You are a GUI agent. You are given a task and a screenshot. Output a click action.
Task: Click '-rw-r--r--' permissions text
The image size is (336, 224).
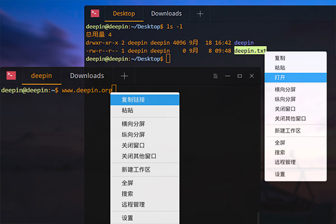pyautogui.click(x=102, y=51)
